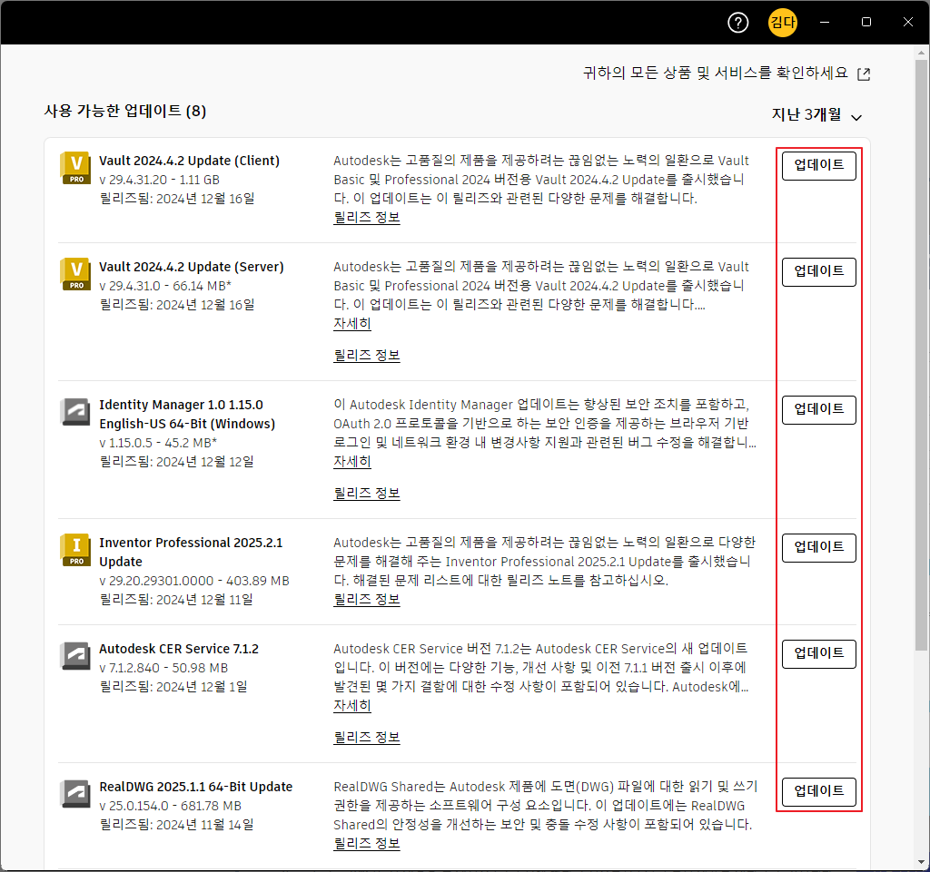Open 릴리즈 정보 for Vault Client update
Screen dimensions: 930x872
[367, 218]
